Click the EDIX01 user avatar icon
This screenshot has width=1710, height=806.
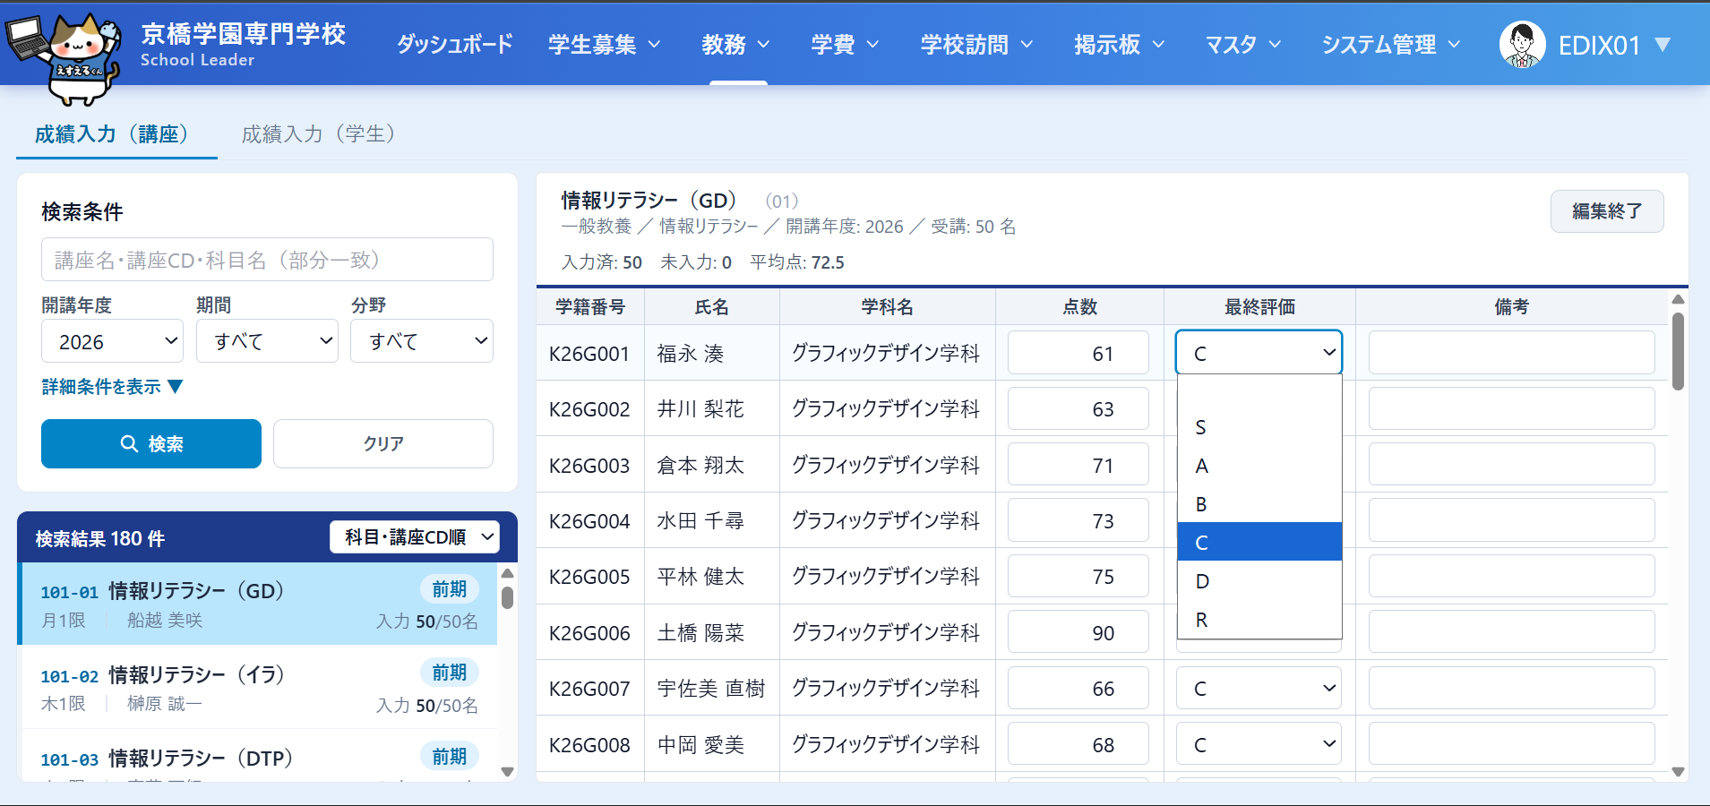click(1522, 45)
